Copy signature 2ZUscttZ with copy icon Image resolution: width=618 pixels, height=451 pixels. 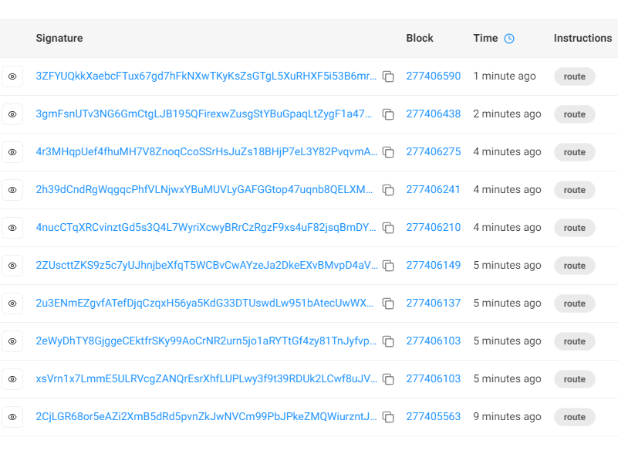click(388, 266)
